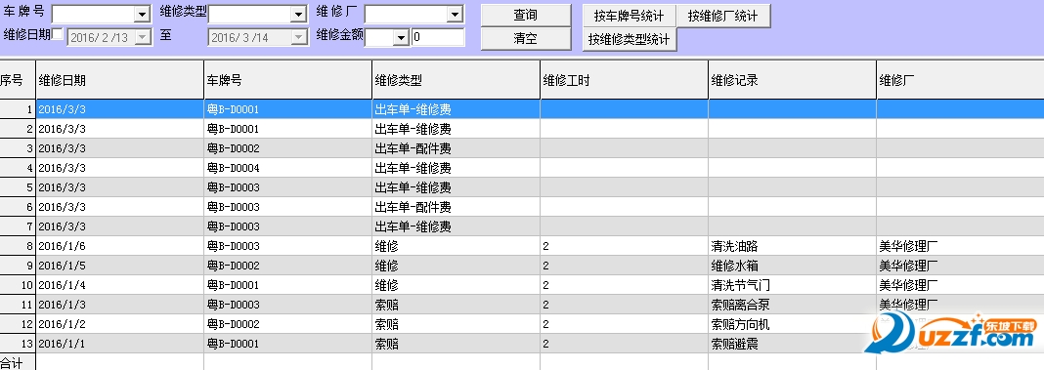
Task: Click 索赔方向机 record cell
Action: point(793,324)
